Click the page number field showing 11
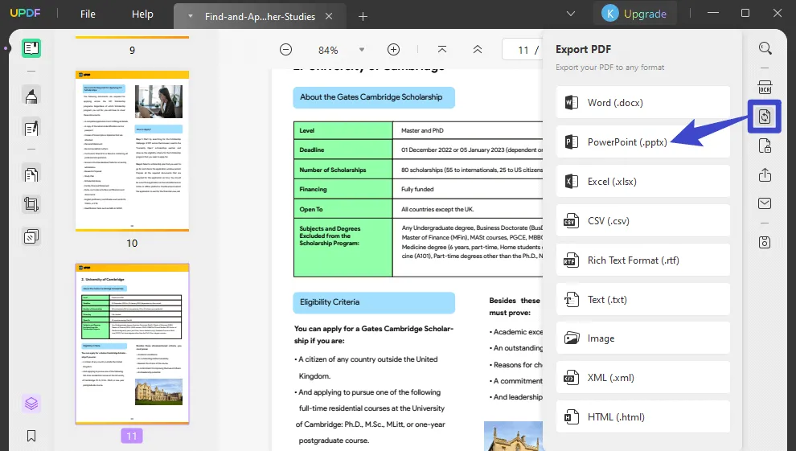This screenshot has height=451, width=796. click(523, 50)
